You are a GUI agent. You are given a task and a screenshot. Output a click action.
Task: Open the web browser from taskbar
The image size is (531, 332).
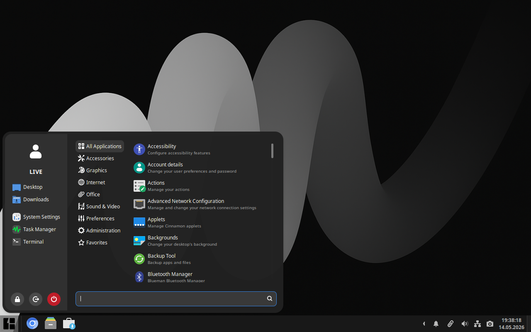click(x=32, y=324)
